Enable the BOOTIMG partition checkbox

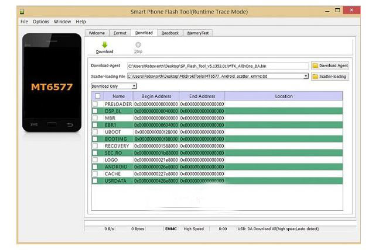tap(95, 138)
